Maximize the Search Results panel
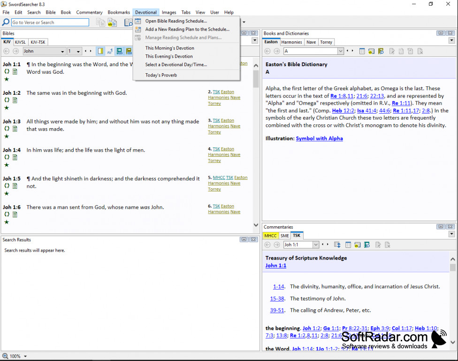The width and height of the screenshot is (458, 361). click(244, 239)
